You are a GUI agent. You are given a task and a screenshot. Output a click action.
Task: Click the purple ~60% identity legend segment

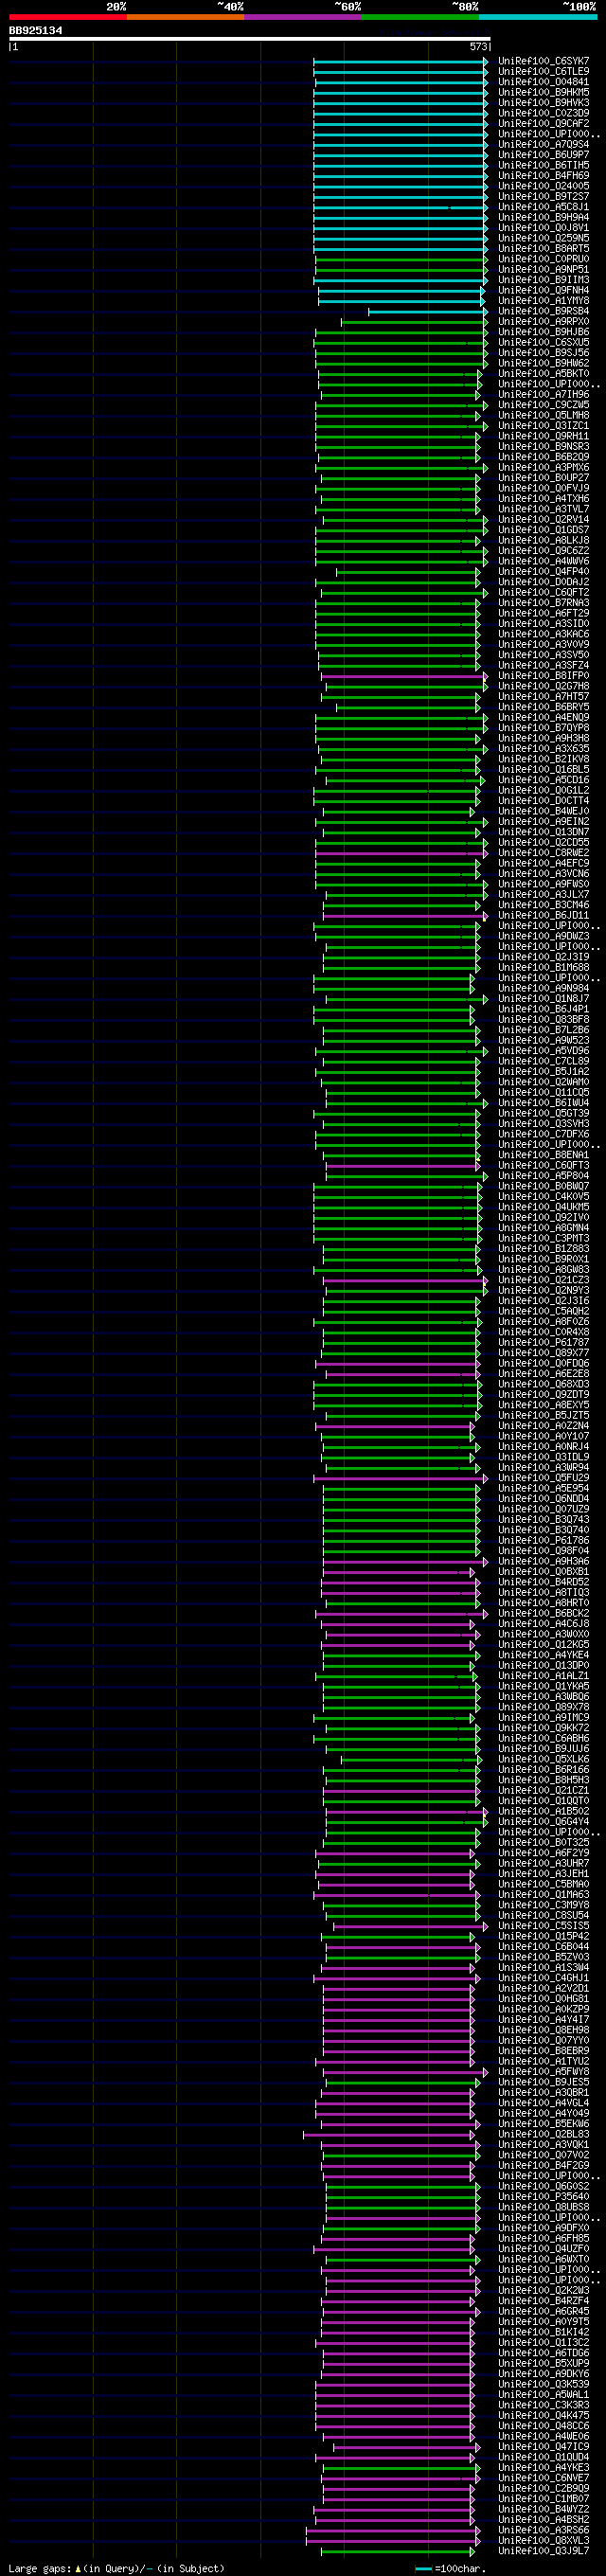point(303,17)
